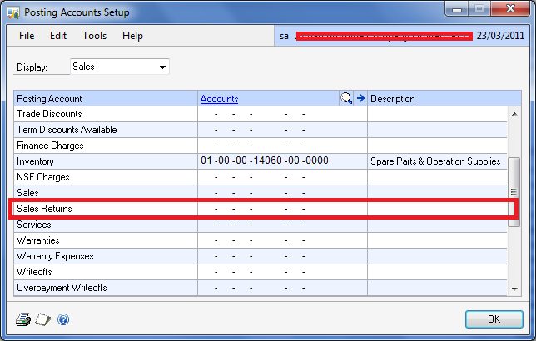
Task: Open the File menu
Action: pos(27,36)
